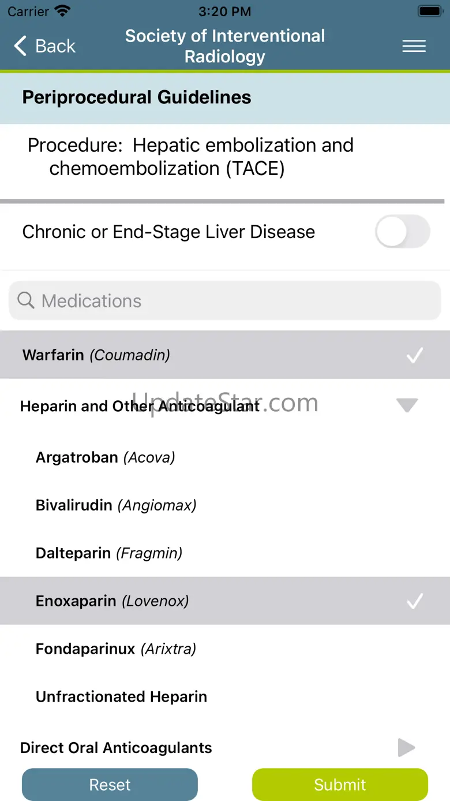The image size is (450, 801).
Task: Tap the Back chevron arrow
Action: click(21, 46)
